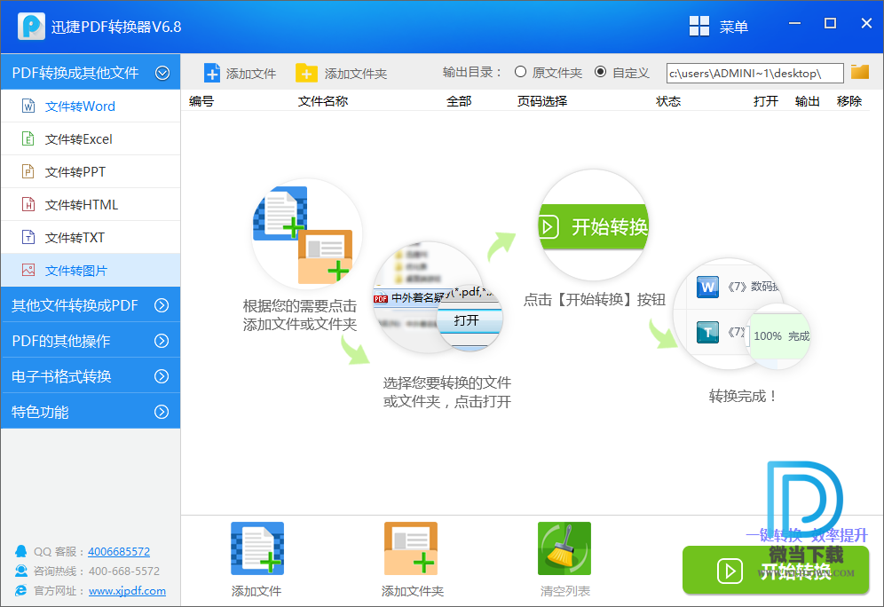Open the 菜单 menu label
884x607 pixels.
point(733,27)
